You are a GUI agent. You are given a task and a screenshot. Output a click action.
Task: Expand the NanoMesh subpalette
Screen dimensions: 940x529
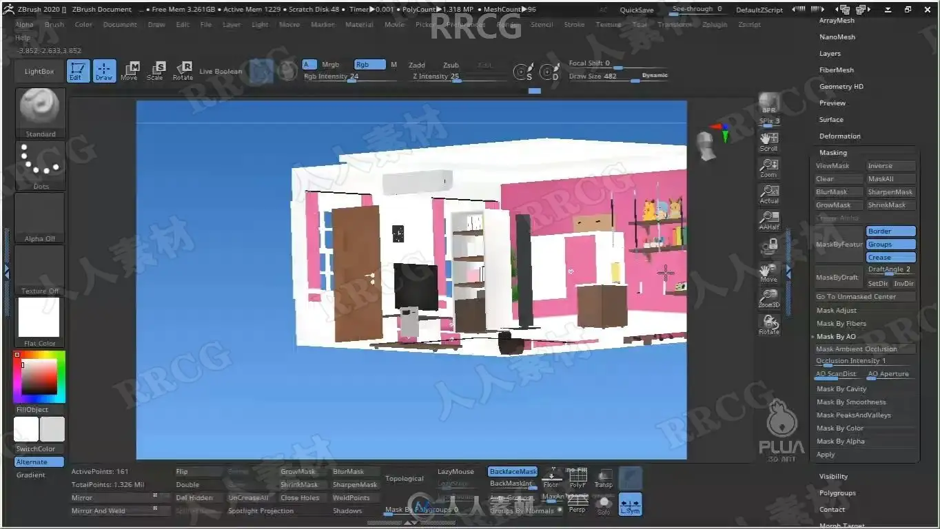(837, 37)
